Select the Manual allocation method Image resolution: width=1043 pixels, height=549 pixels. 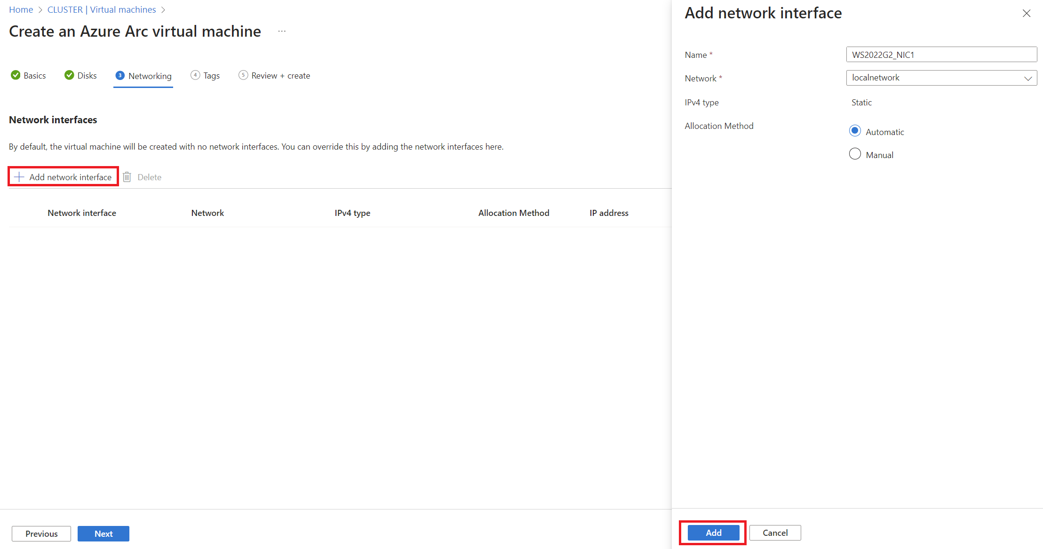pos(855,154)
